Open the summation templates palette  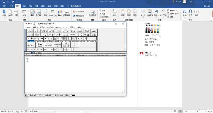click(x=51, y=34)
